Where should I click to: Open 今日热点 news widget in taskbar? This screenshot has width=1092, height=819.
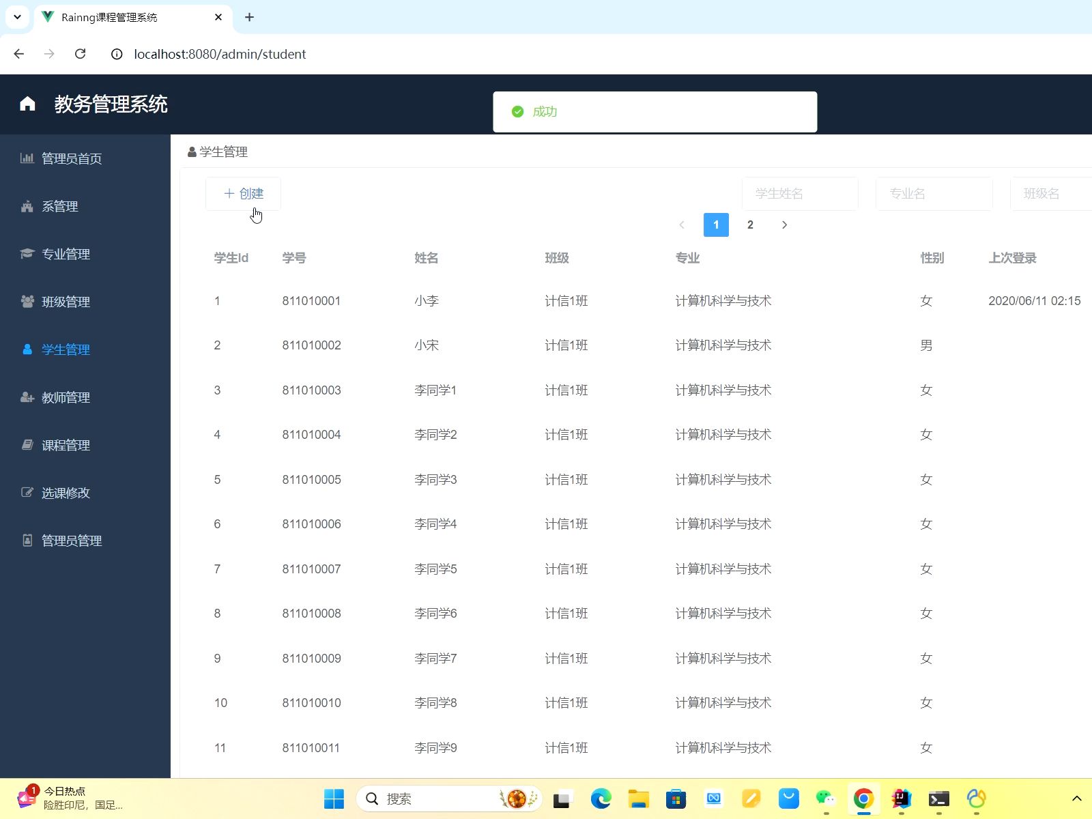point(70,798)
